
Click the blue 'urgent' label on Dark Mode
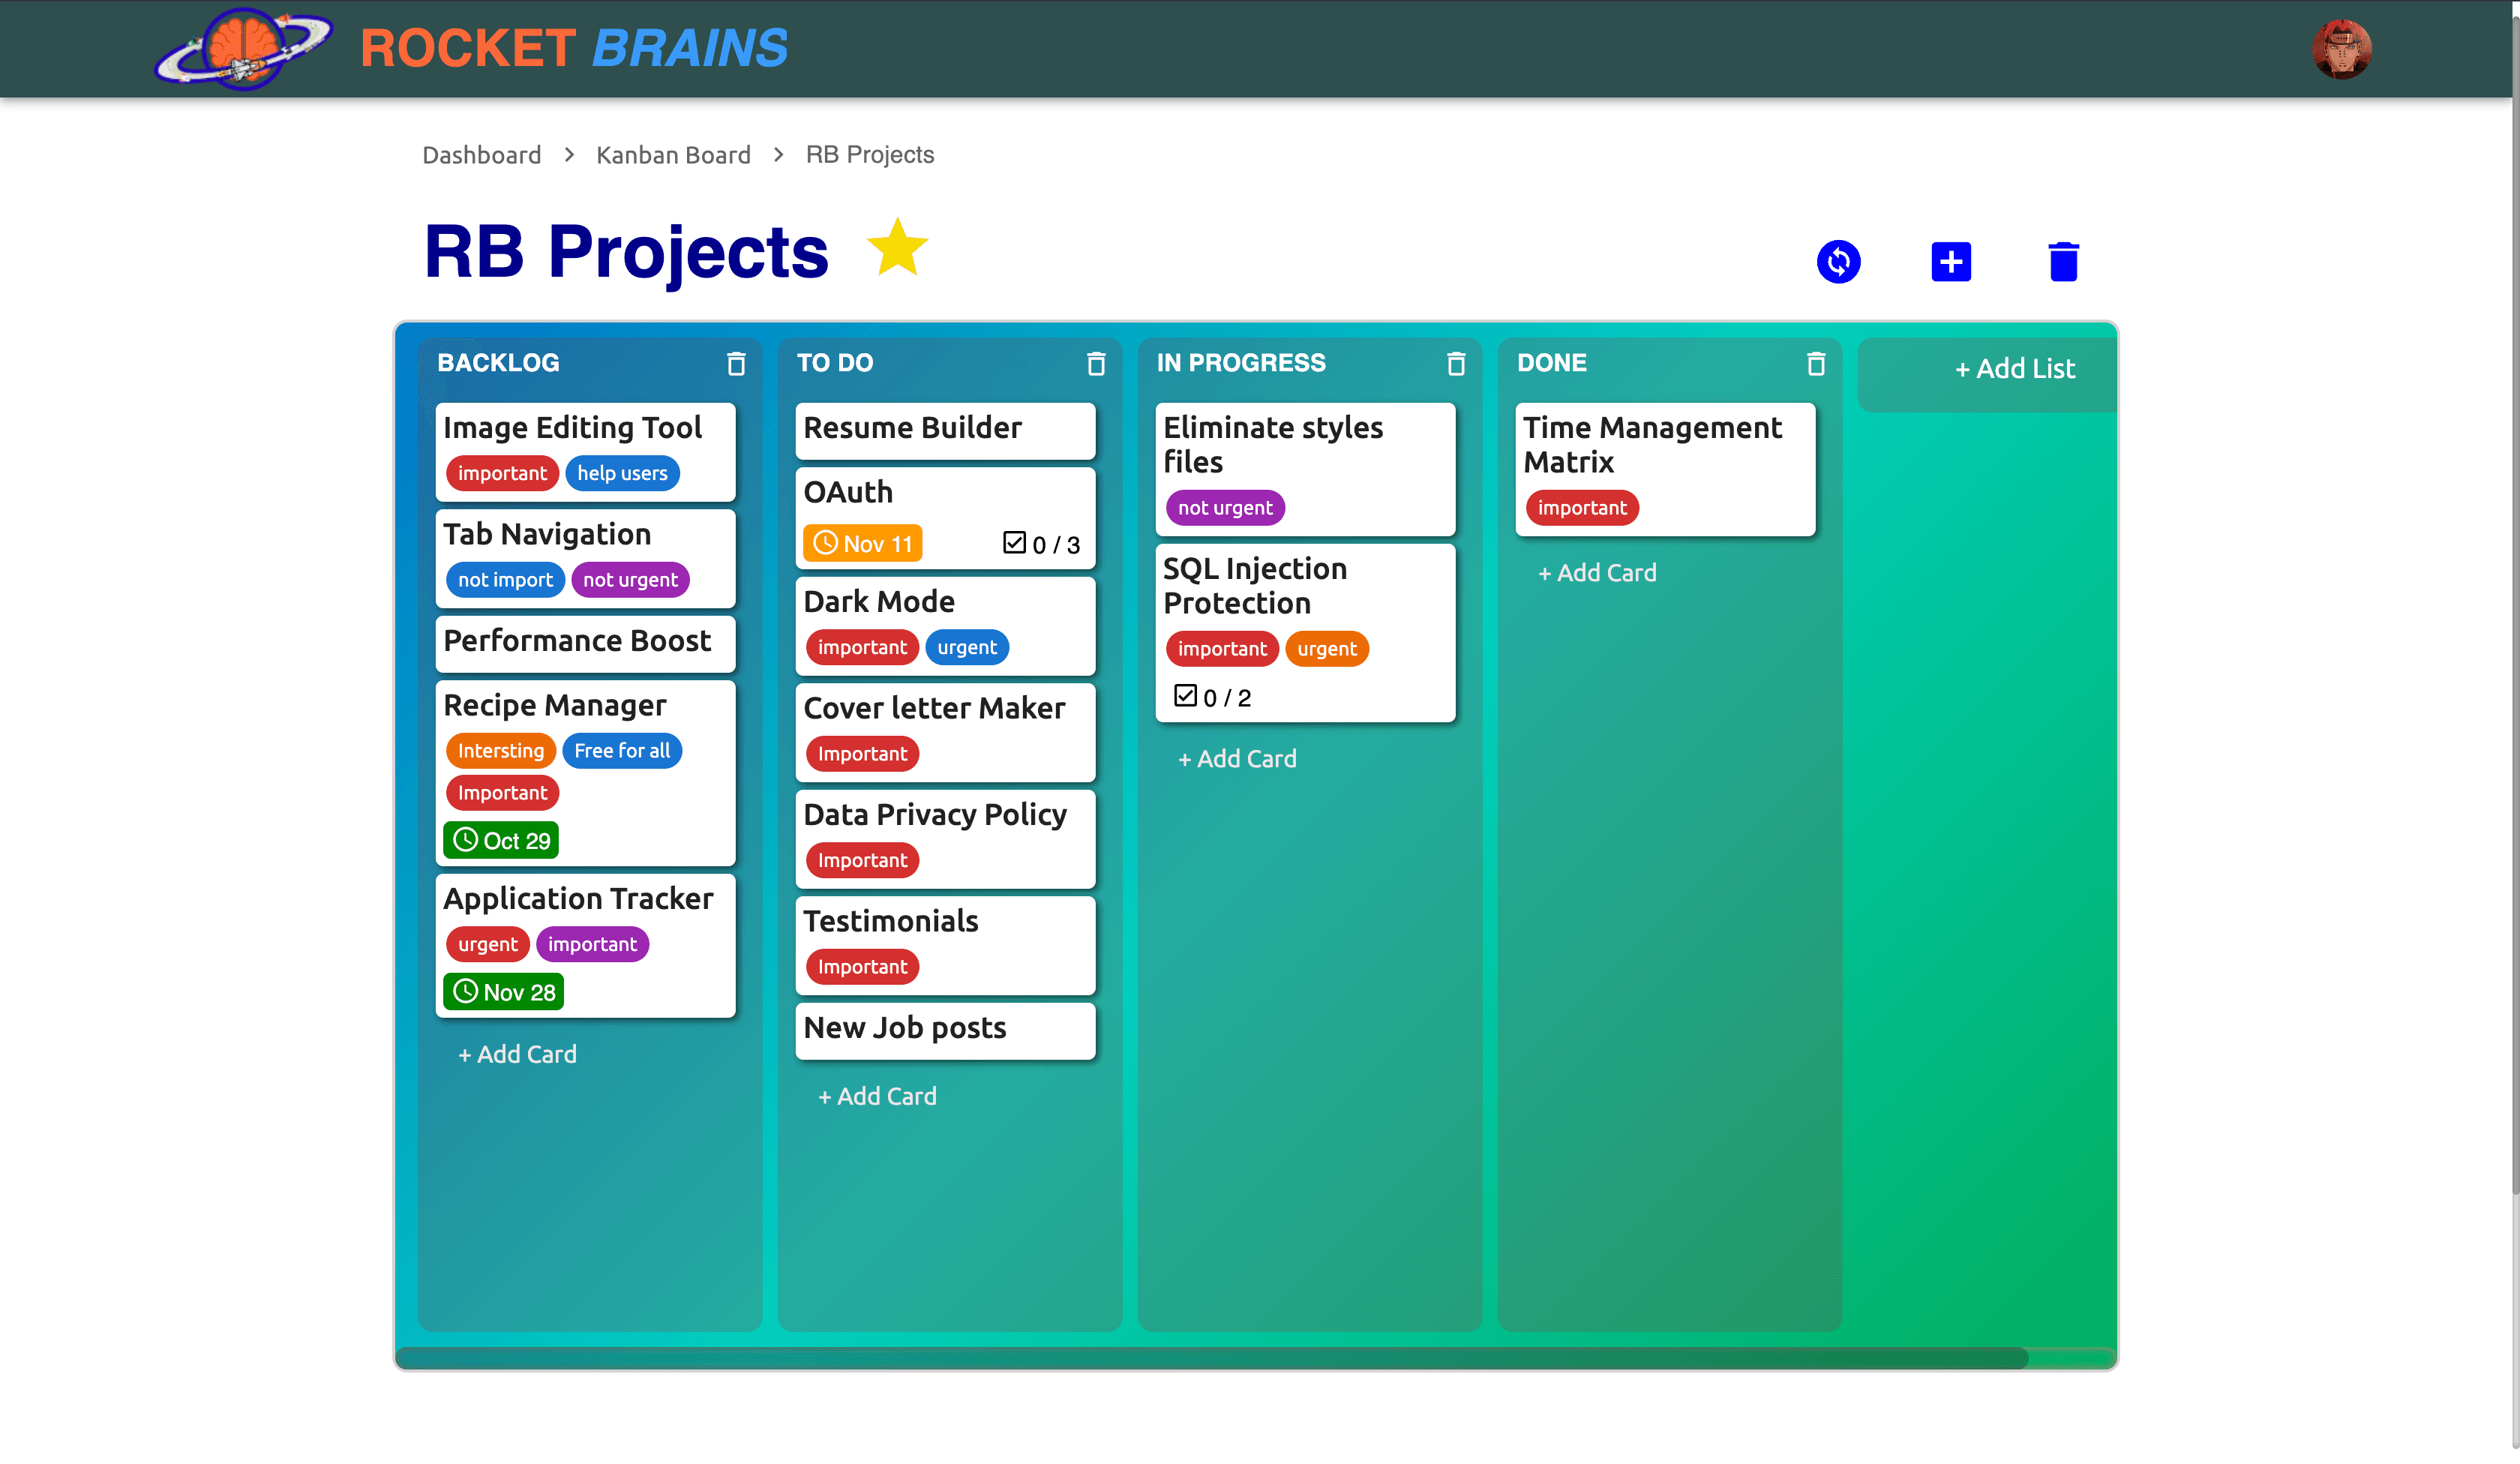pyautogui.click(x=967, y=647)
